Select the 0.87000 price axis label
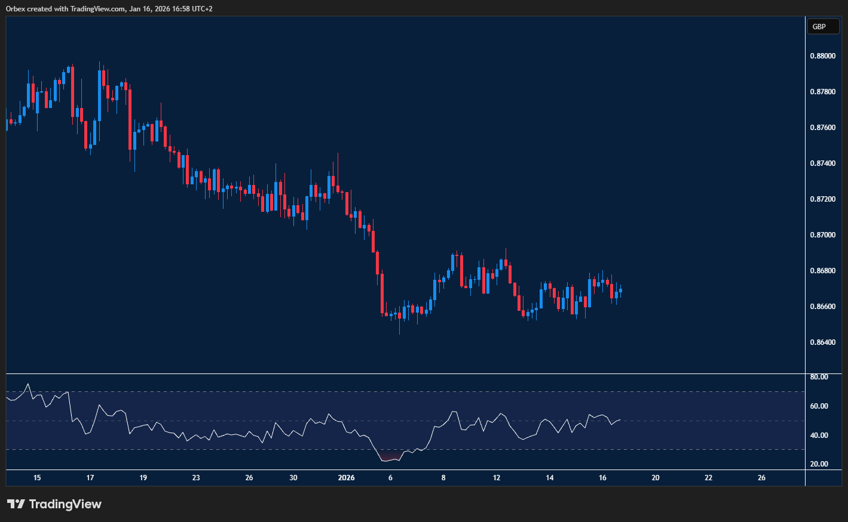 (x=822, y=235)
